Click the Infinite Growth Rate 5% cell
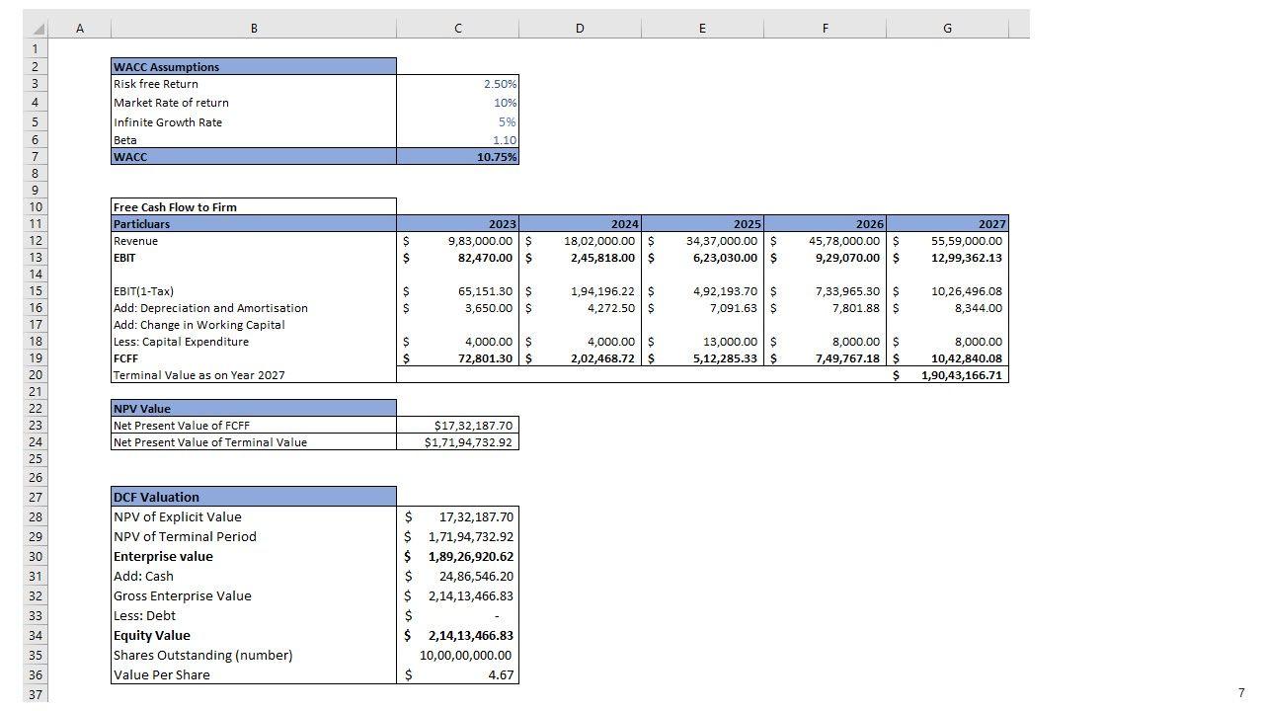Viewport: 1264px width, 711px height. [458, 122]
